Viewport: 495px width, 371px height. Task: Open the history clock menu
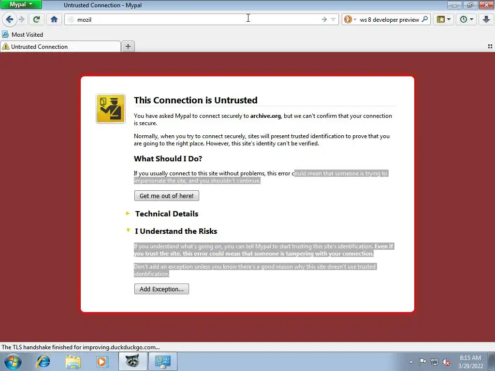click(466, 19)
